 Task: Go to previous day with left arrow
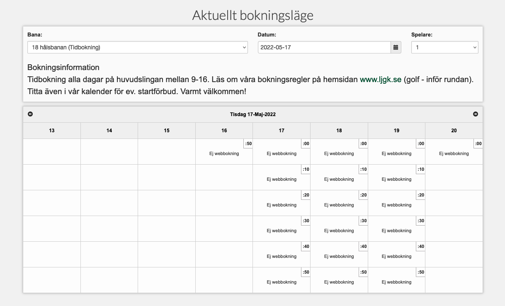coord(30,114)
